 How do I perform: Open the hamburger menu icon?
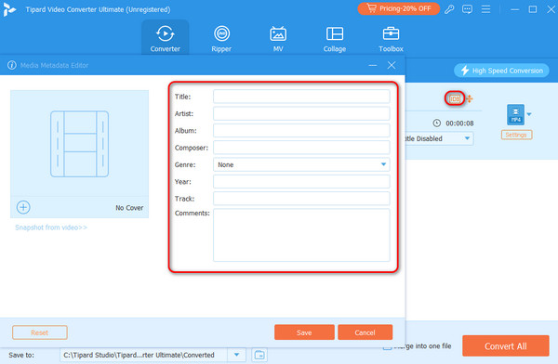point(485,9)
